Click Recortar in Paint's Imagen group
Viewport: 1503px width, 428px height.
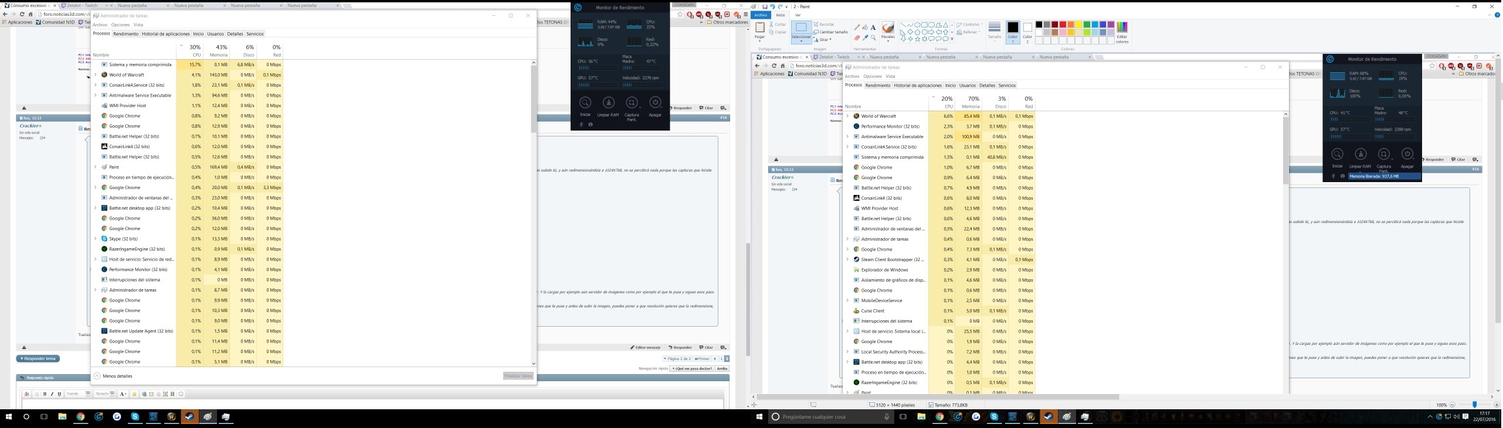tap(824, 25)
